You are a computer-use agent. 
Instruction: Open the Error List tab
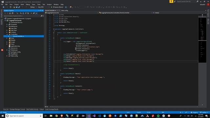6,109
